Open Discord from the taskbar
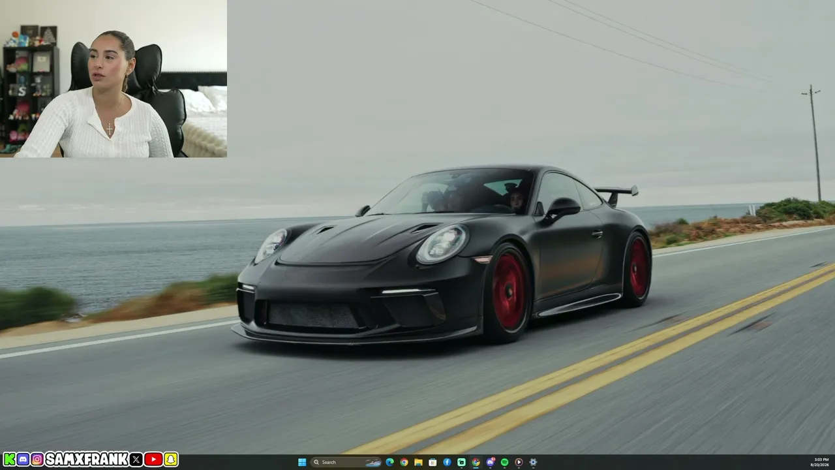Screen dimensions: 835x470 click(x=490, y=462)
